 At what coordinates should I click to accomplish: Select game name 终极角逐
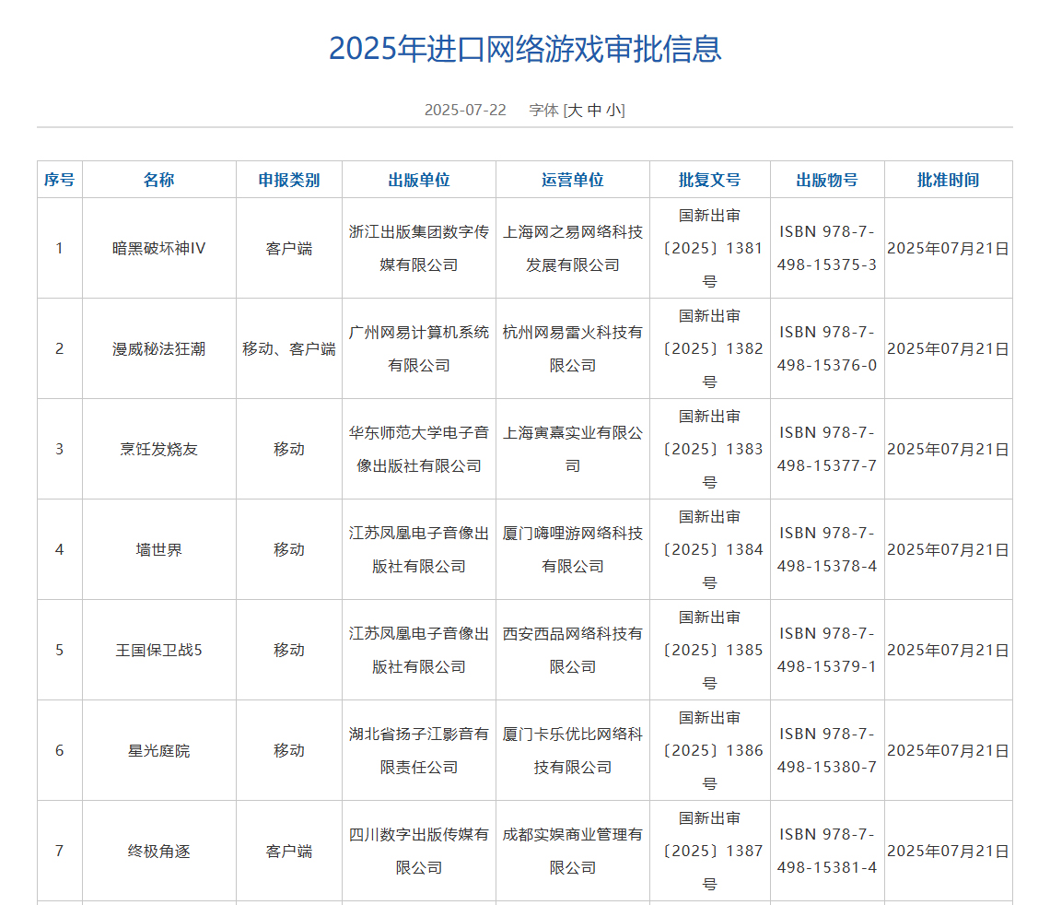coord(158,852)
